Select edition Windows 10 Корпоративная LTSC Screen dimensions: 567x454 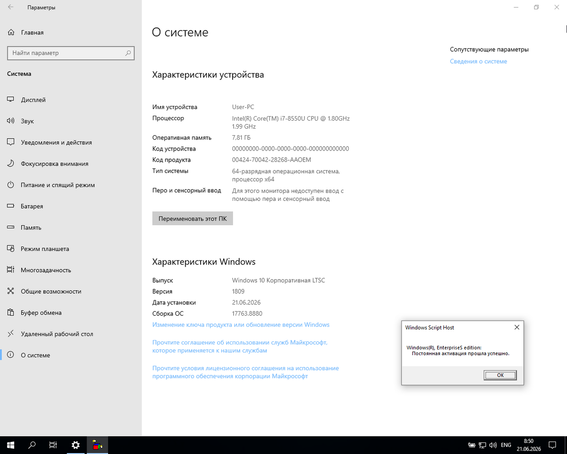(278, 280)
